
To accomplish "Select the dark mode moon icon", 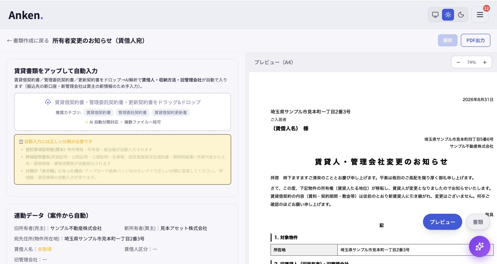I will point(461,15).
